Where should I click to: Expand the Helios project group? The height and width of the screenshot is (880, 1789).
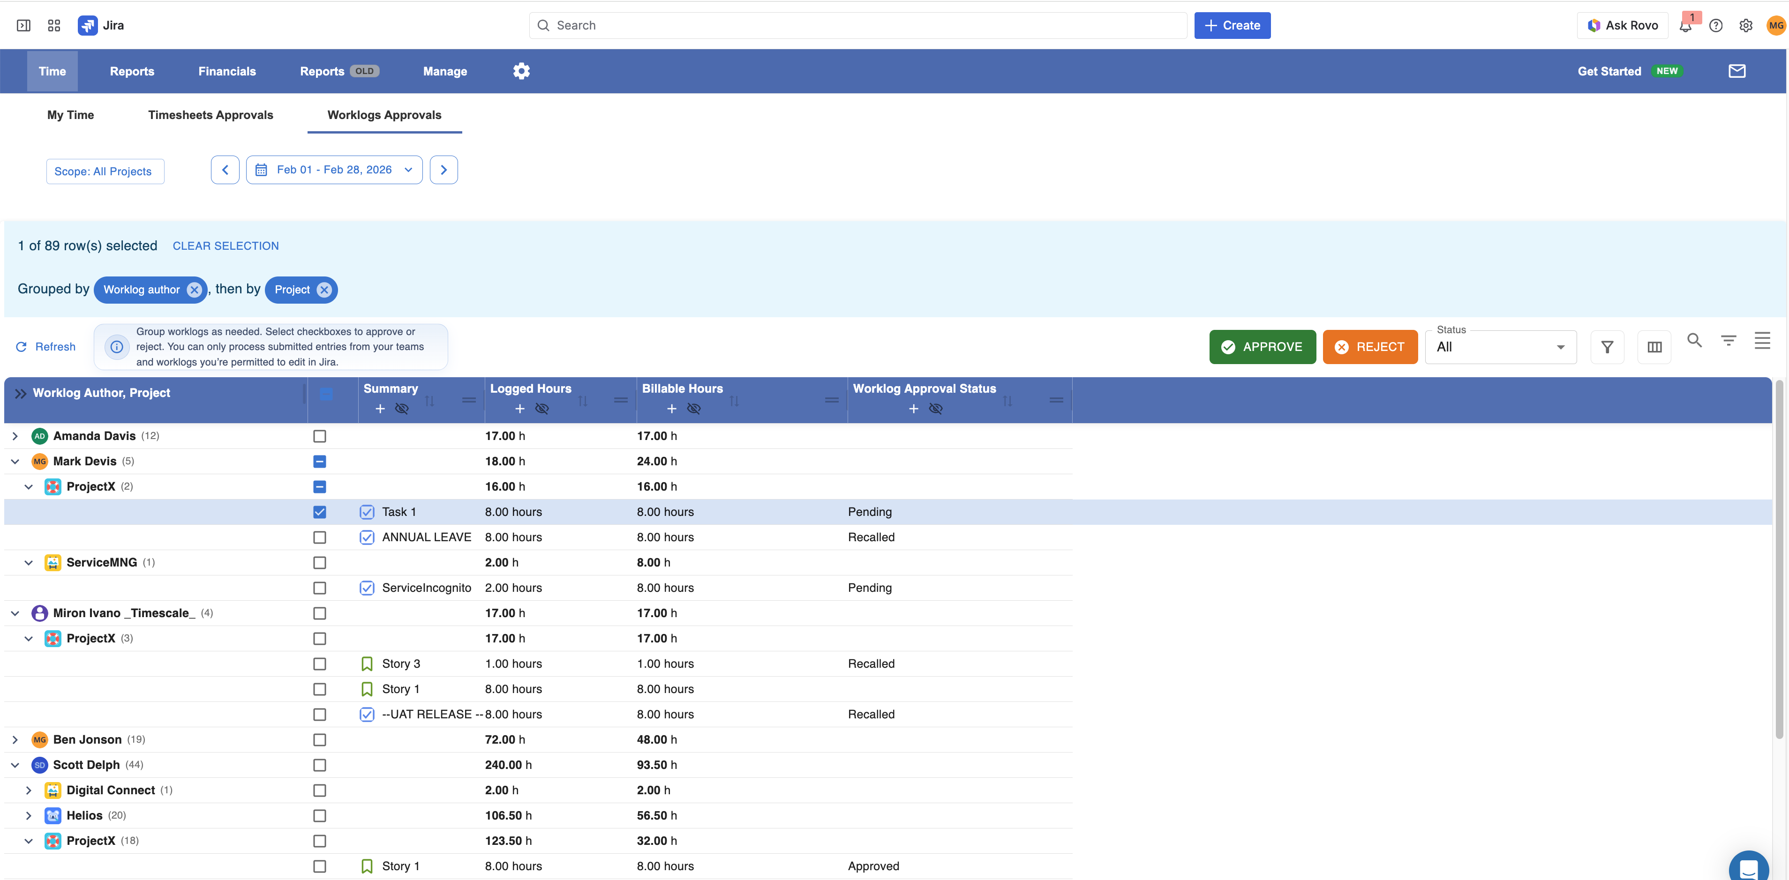(x=29, y=816)
